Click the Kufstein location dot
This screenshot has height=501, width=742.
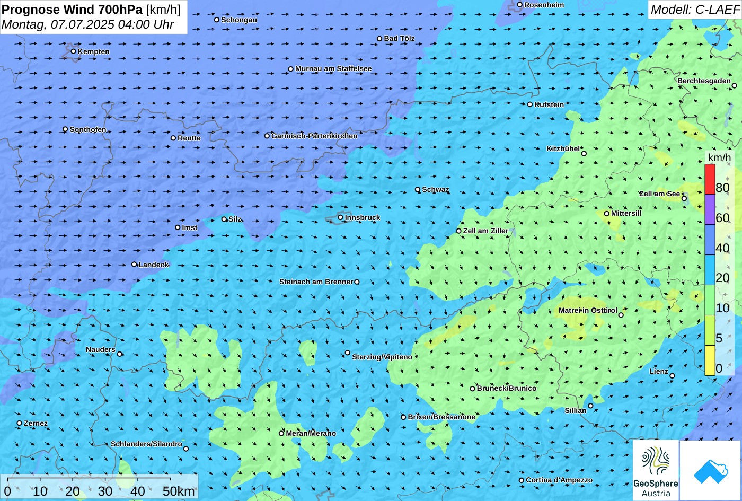tap(530, 104)
